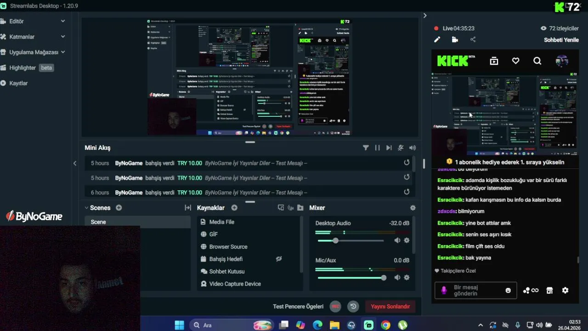
Task: Open the camera icon beside pencil
Action: (455, 40)
